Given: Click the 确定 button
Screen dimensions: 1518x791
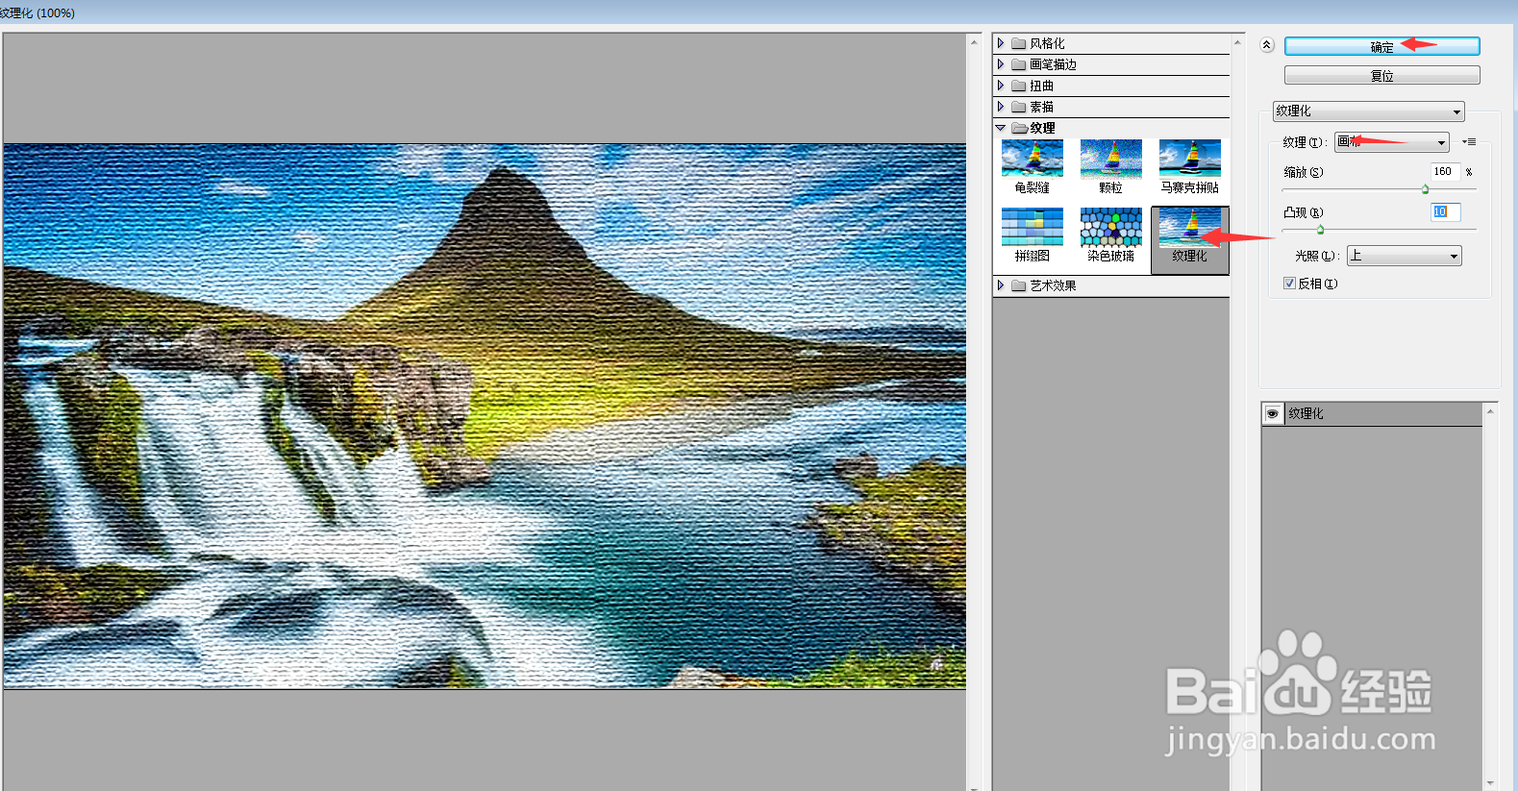Looking at the screenshot, I should click(x=1381, y=46).
